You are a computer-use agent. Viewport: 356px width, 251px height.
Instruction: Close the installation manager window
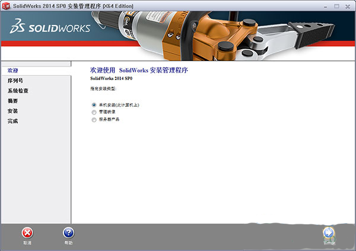click(x=348, y=7)
